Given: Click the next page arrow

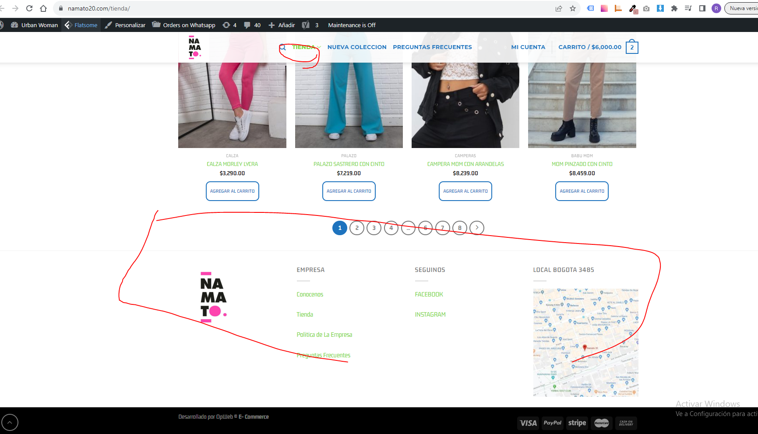Looking at the screenshot, I should 477,228.
